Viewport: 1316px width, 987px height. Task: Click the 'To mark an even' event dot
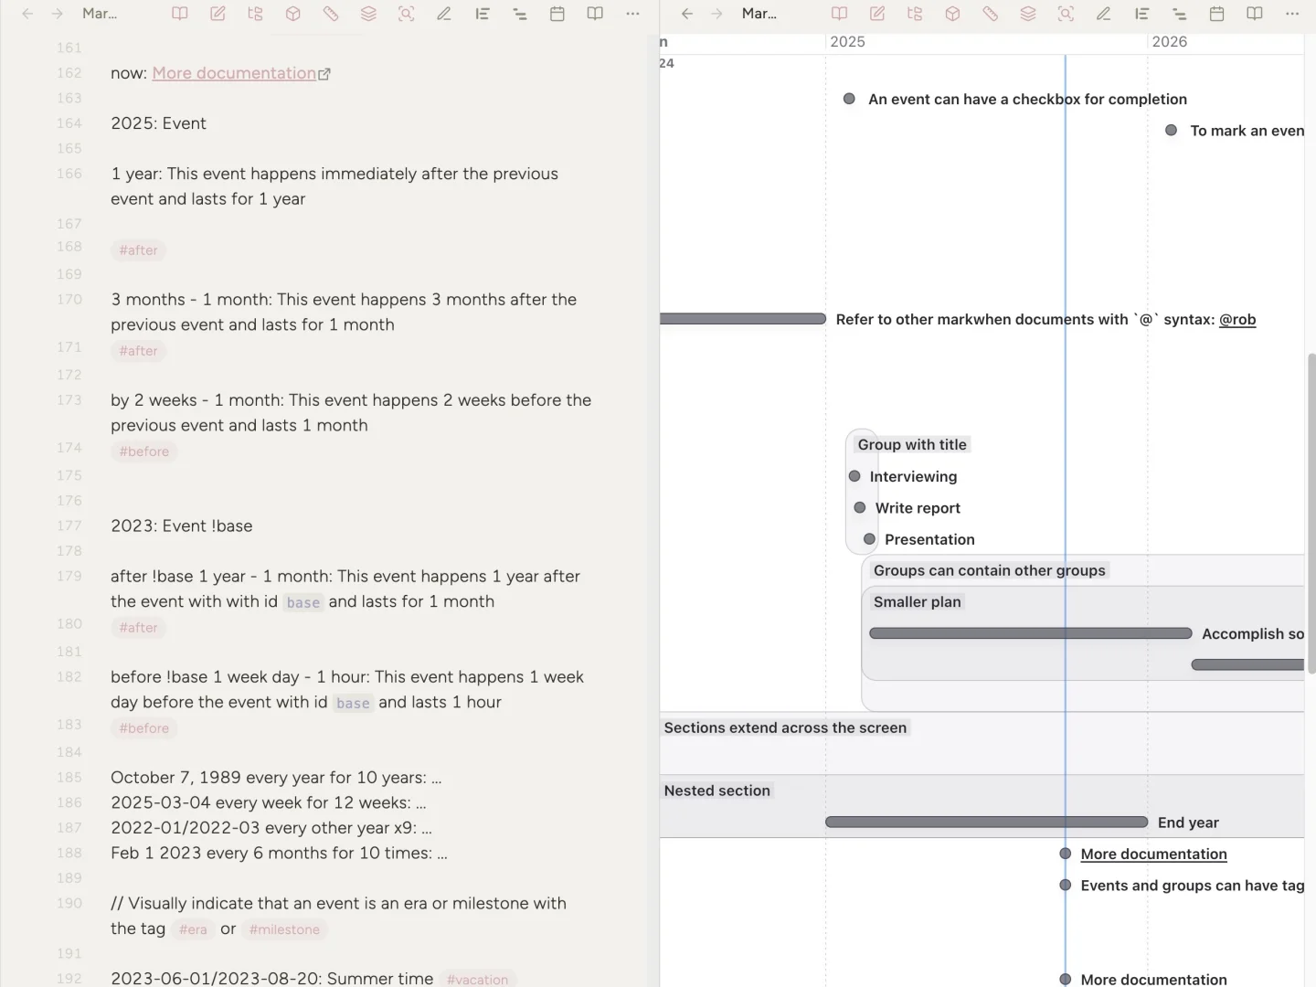pos(1171,131)
